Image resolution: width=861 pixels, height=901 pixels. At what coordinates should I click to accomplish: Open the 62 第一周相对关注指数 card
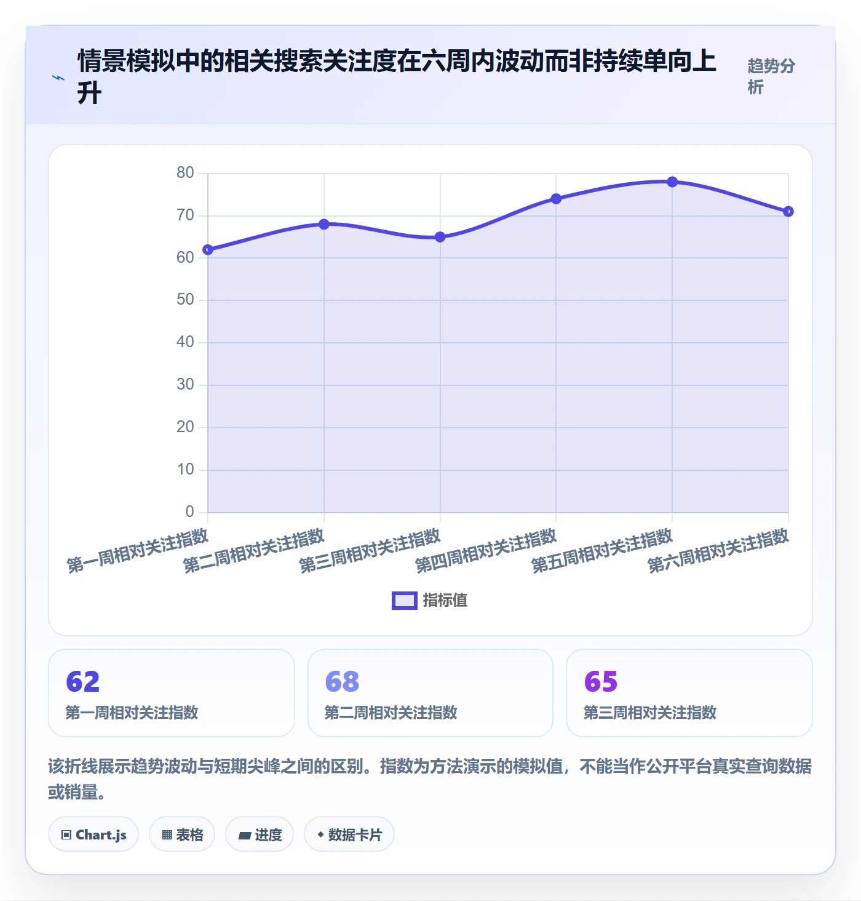click(172, 693)
